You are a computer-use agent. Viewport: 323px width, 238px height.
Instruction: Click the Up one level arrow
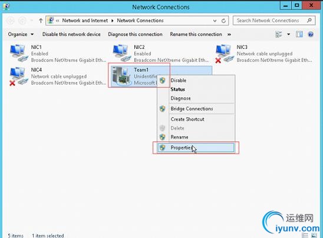[x=41, y=21]
